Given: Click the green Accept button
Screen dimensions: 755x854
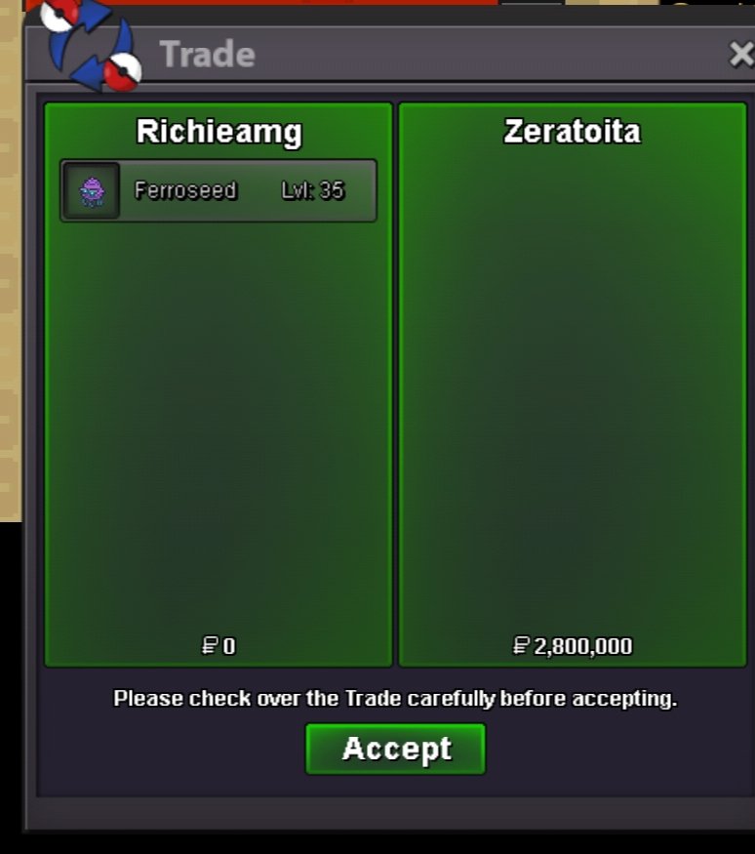Looking at the screenshot, I should [x=395, y=749].
